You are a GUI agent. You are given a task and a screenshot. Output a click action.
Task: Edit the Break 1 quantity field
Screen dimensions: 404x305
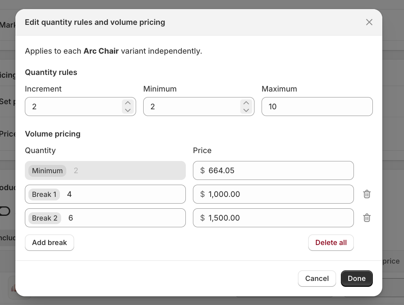tap(105, 194)
